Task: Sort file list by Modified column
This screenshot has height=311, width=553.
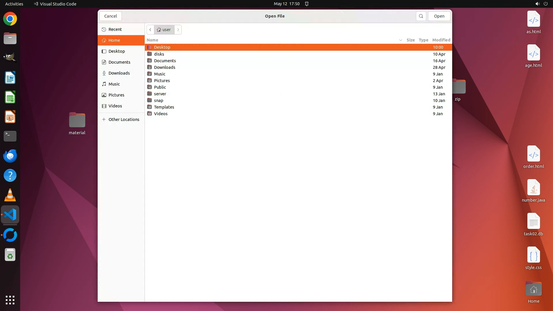Action: pos(441,40)
